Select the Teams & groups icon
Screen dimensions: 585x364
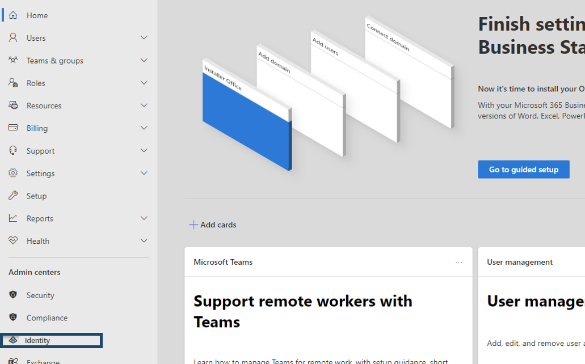(x=13, y=60)
